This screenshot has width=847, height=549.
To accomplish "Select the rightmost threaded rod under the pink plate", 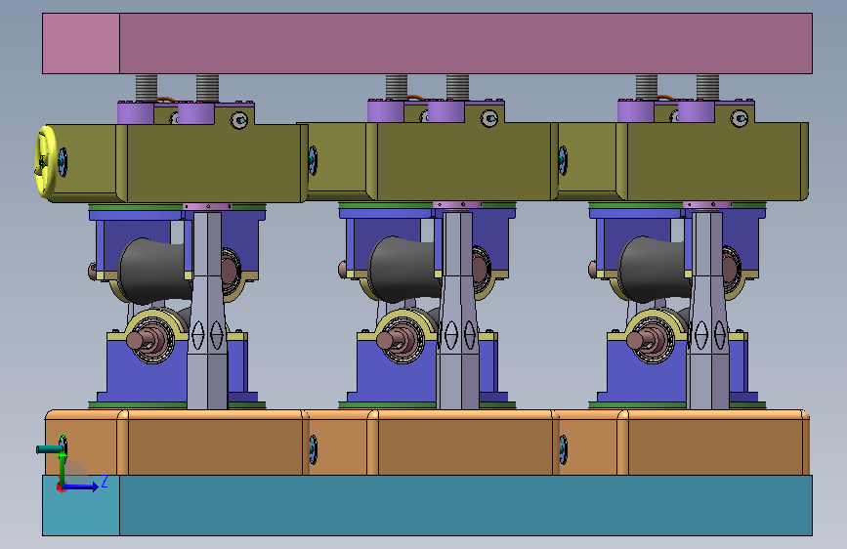I will [707, 88].
